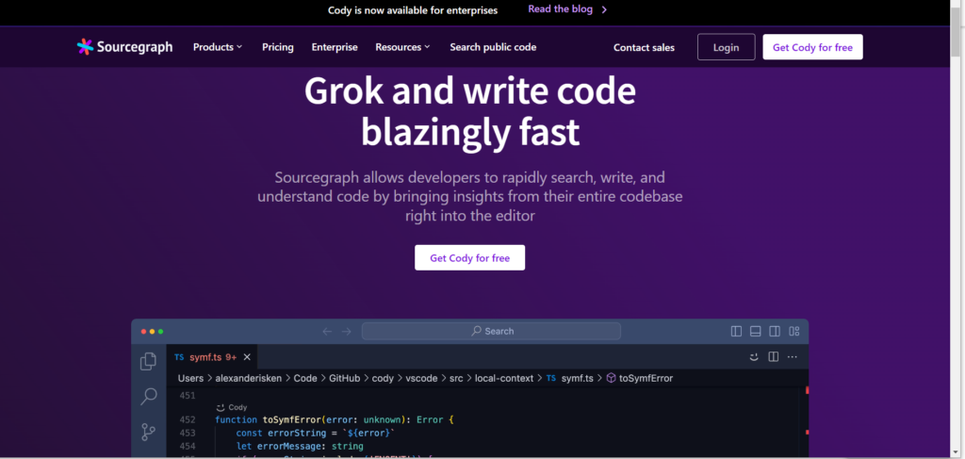
Task: Click the src breadcrumb segment
Action: click(456, 378)
